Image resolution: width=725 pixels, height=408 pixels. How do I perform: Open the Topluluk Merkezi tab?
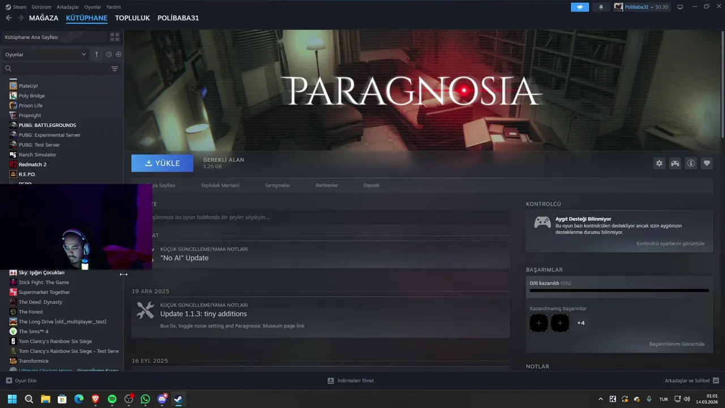pyautogui.click(x=220, y=185)
